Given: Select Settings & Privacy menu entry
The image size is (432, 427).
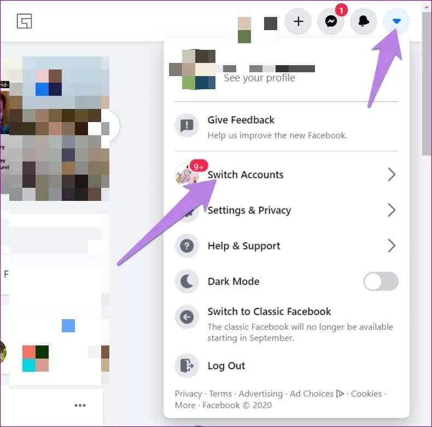Looking at the screenshot, I should pyautogui.click(x=287, y=210).
